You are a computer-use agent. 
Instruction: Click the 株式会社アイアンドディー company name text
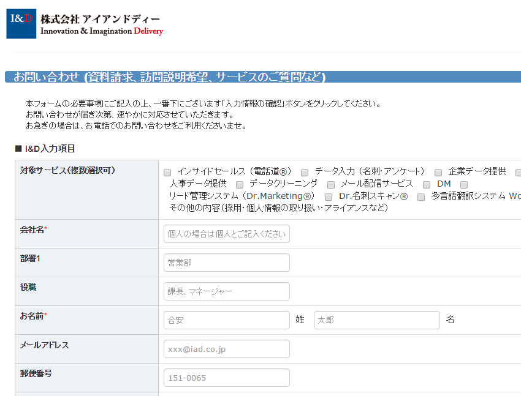100,18
